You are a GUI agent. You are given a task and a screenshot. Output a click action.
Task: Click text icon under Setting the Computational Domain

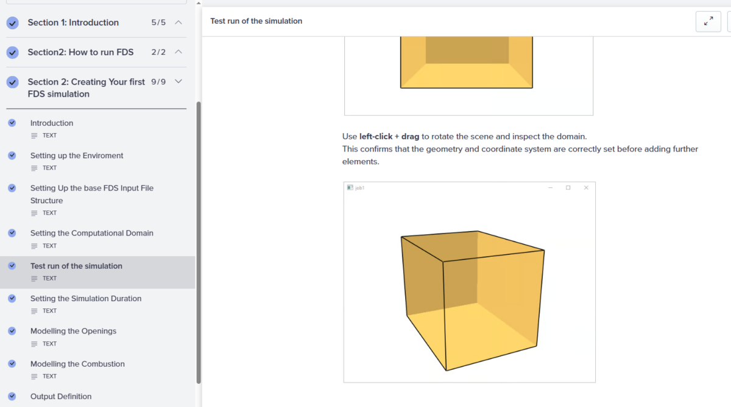34,246
